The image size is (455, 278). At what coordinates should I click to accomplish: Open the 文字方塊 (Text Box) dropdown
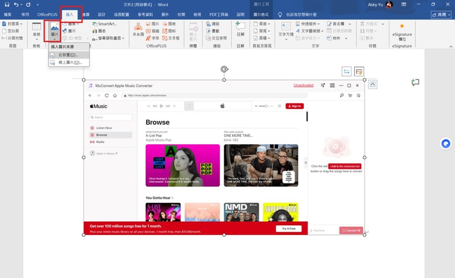[286, 31]
